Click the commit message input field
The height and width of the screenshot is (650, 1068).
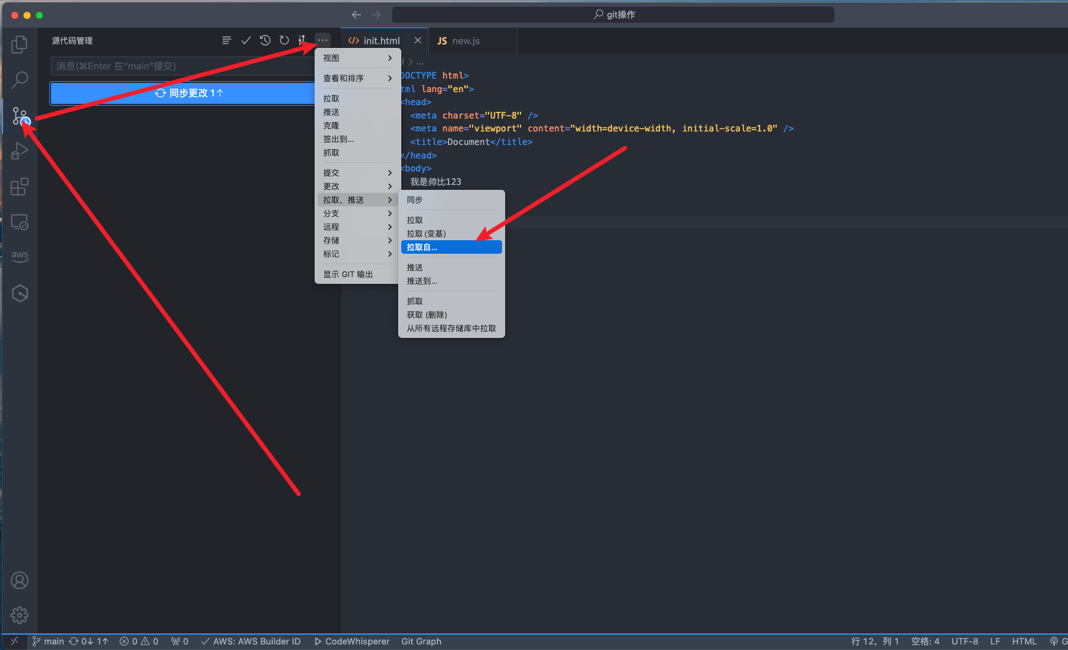pos(183,66)
